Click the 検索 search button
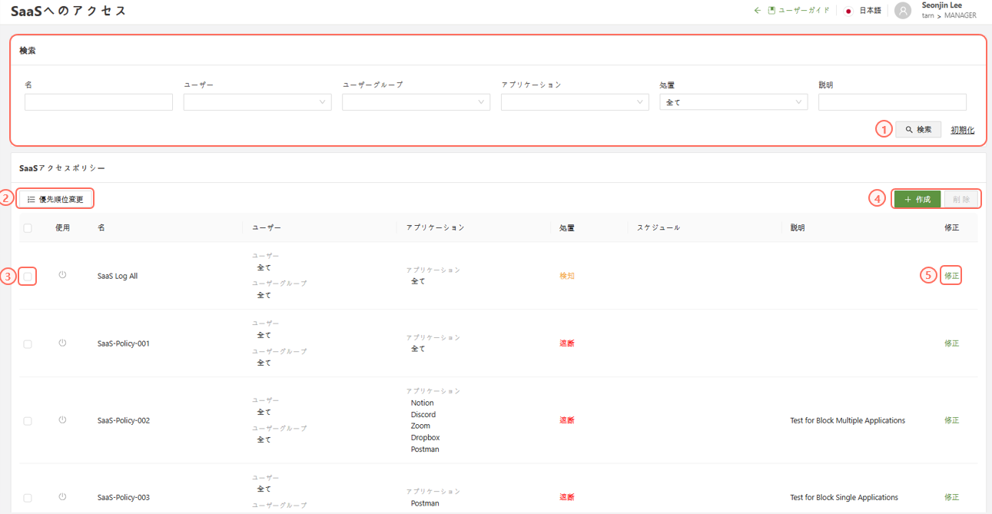 point(918,130)
